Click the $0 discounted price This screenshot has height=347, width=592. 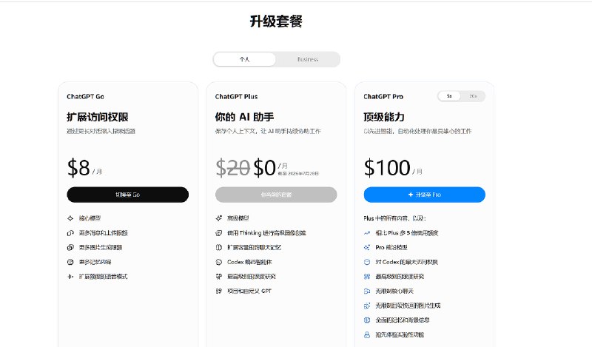[x=265, y=168]
